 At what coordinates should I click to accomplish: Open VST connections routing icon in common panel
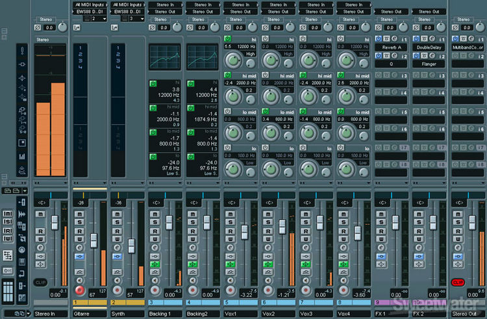8,255
